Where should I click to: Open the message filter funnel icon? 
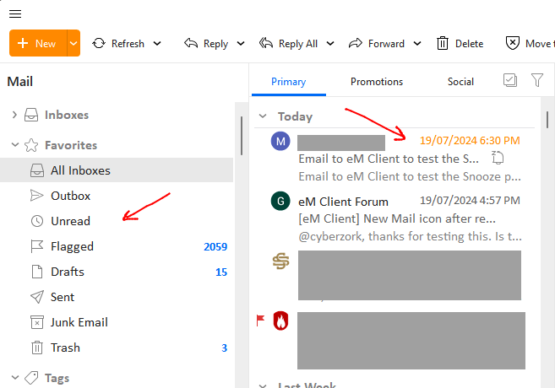tap(537, 80)
